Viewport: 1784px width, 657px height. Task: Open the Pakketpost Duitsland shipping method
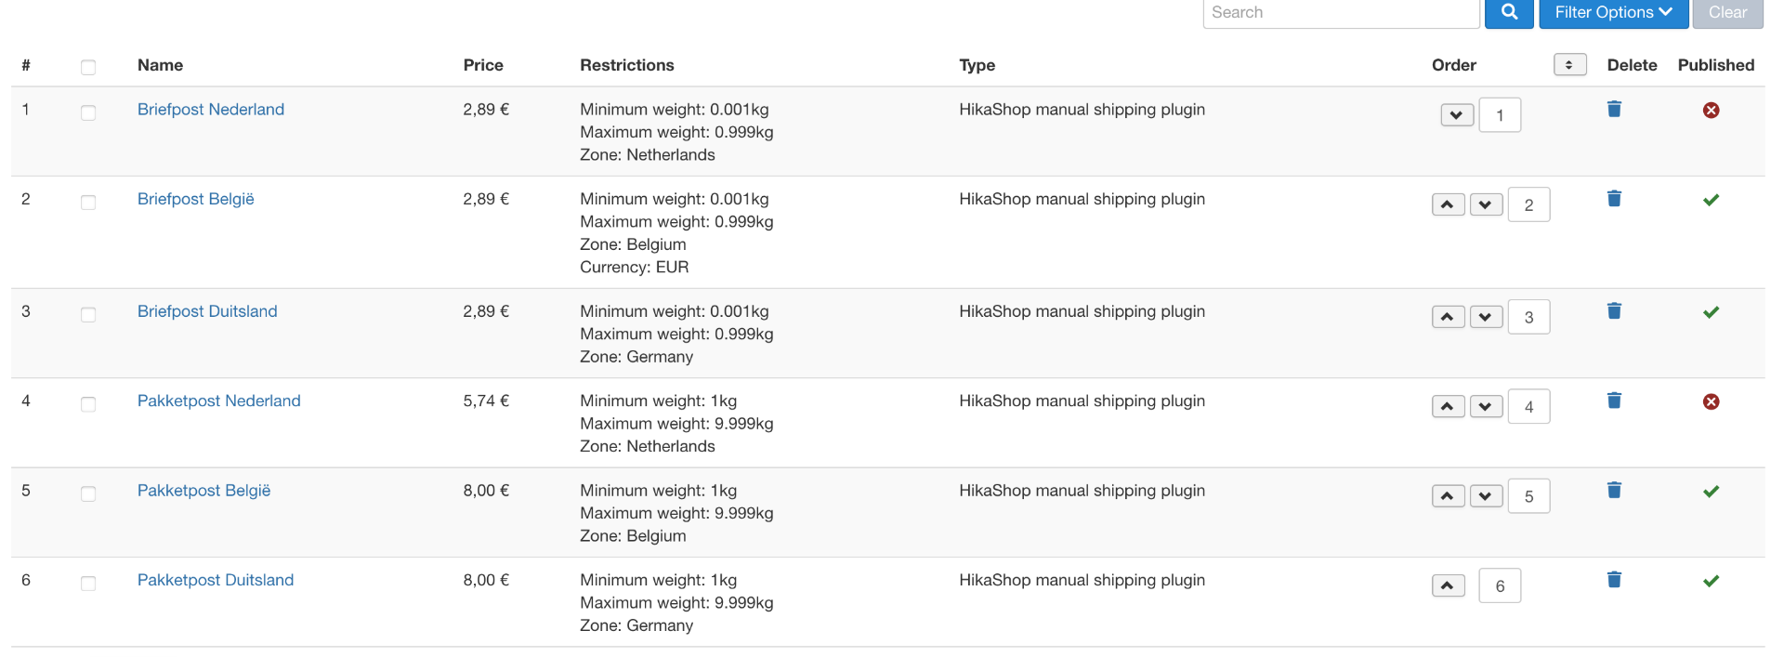(x=216, y=580)
